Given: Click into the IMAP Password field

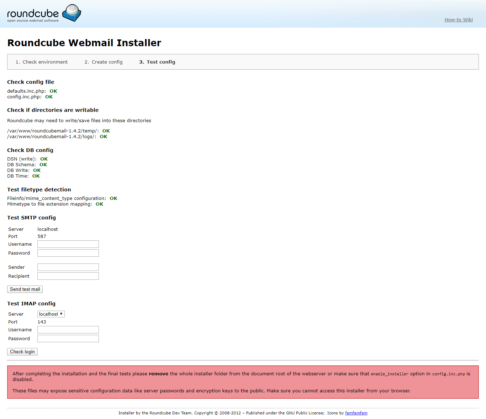Looking at the screenshot, I should coord(68,339).
